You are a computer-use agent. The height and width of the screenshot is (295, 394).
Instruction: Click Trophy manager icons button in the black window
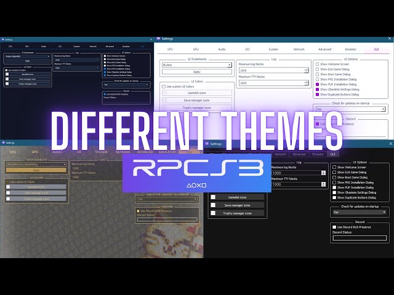237,213
